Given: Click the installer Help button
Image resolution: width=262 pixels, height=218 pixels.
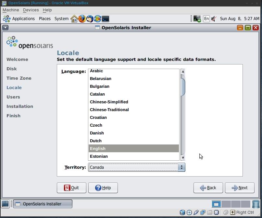Looking at the screenshot, I should 103,188.
